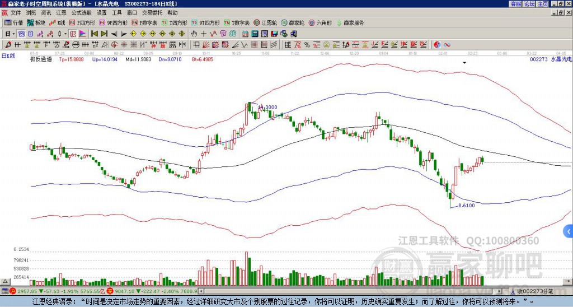This screenshot has height=307, width=573.
Task: Open the T四方形 tool
Action: pos(175,22)
